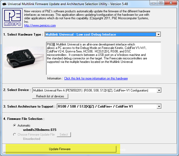Click the Multilink Universal device photo

click(x=24, y=58)
